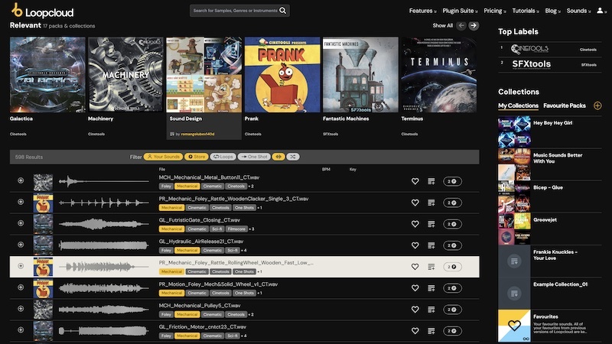Image resolution: width=612 pixels, height=344 pixels.
Task: Expand the Sounds menu
Action: point(578,11)
